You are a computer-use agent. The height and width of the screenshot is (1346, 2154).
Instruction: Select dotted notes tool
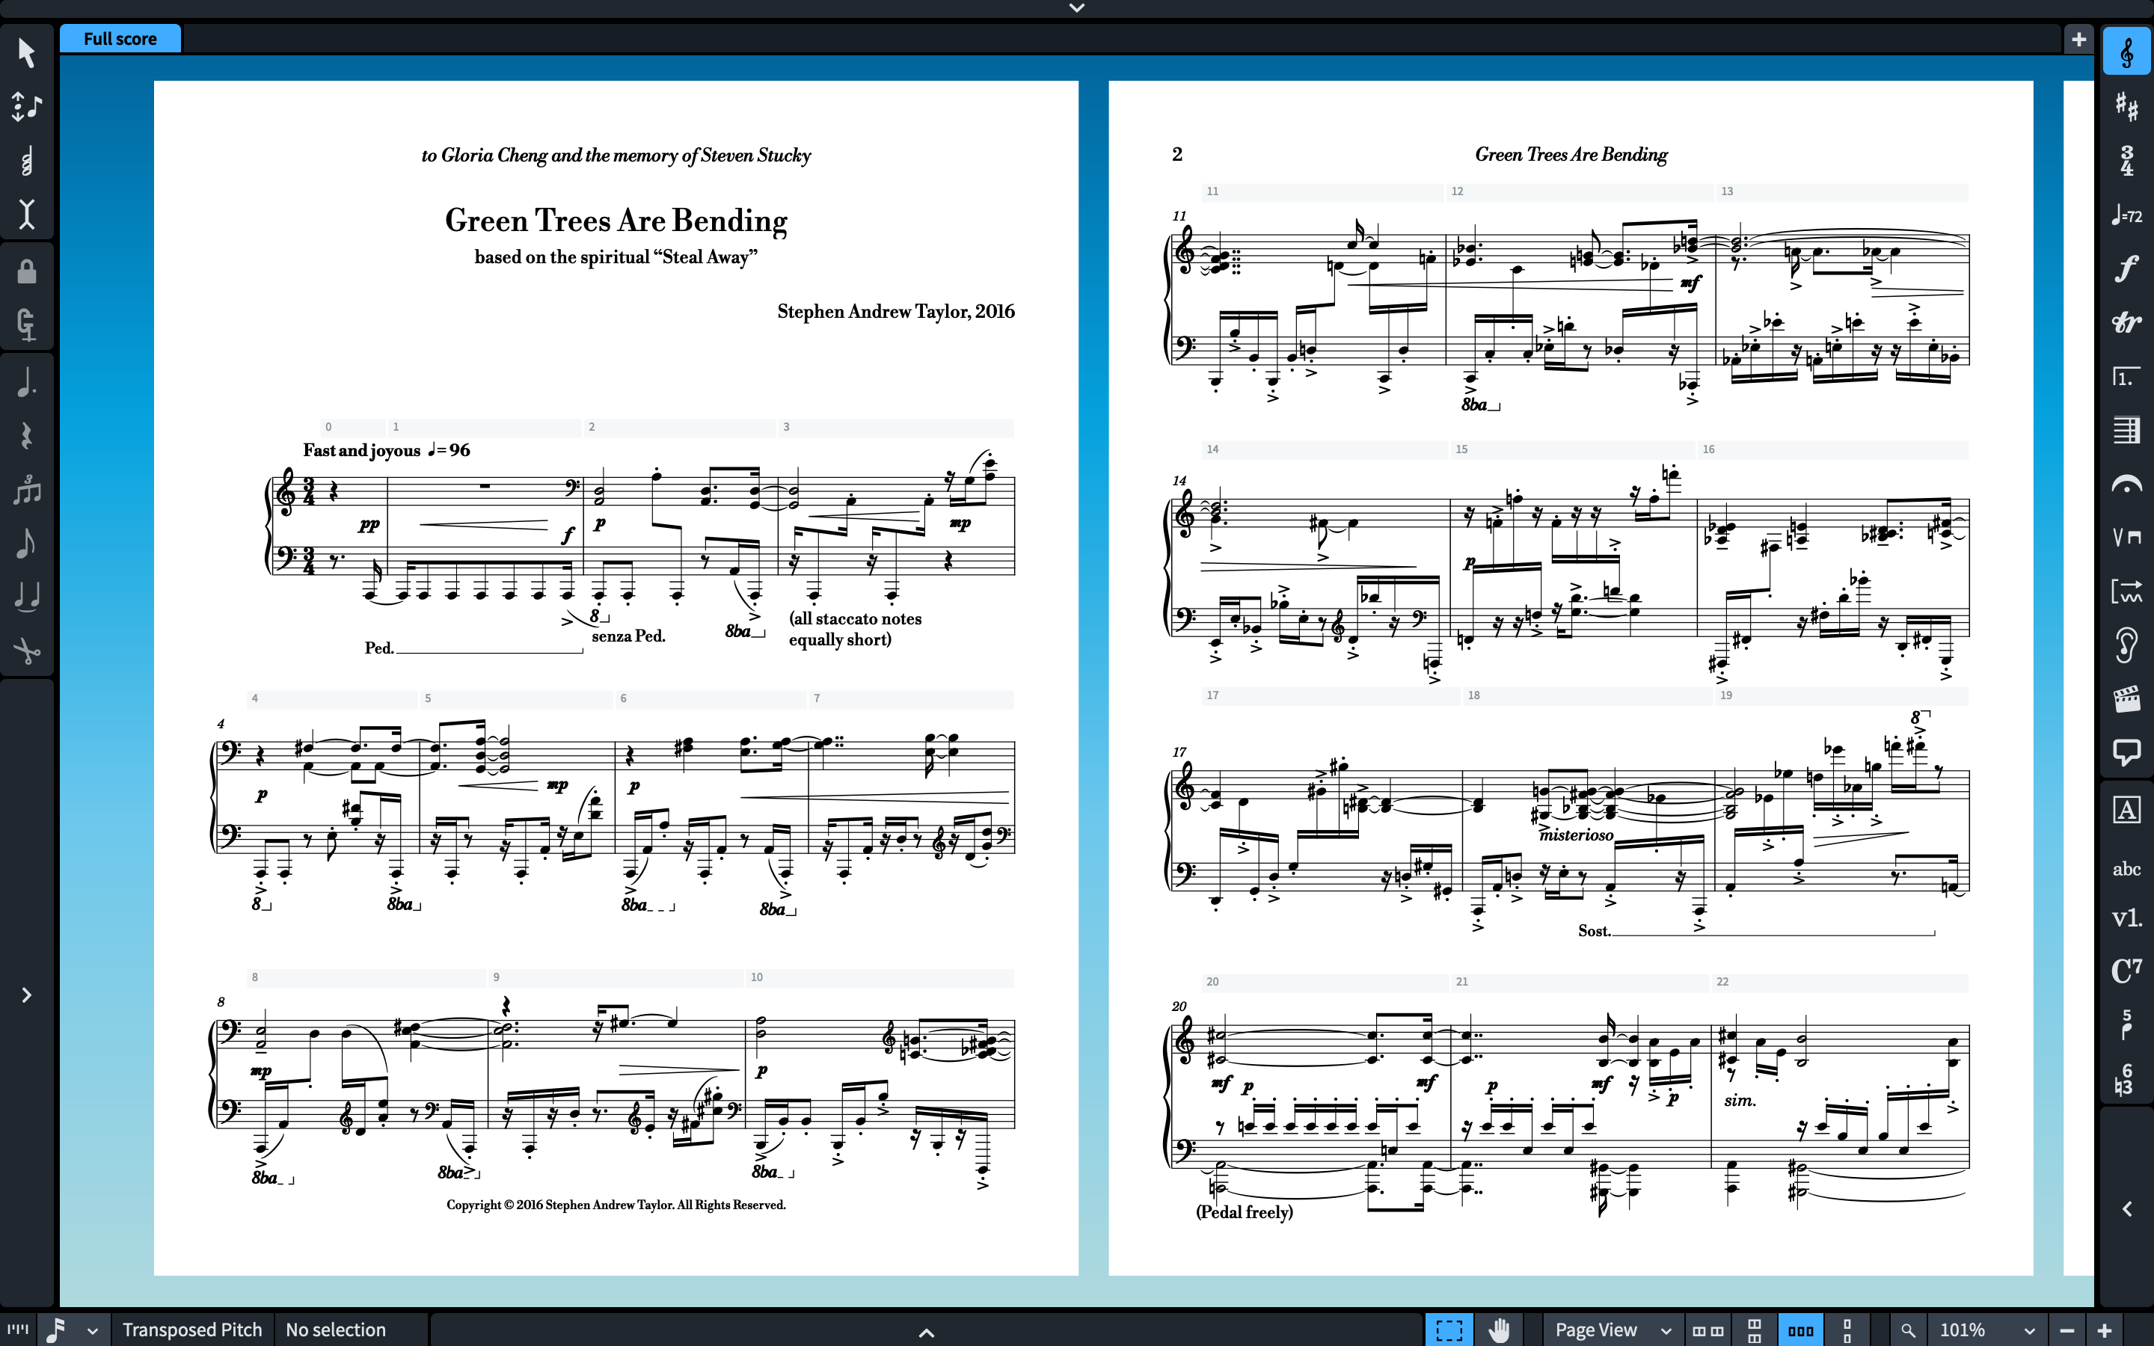tap(27, 381)
